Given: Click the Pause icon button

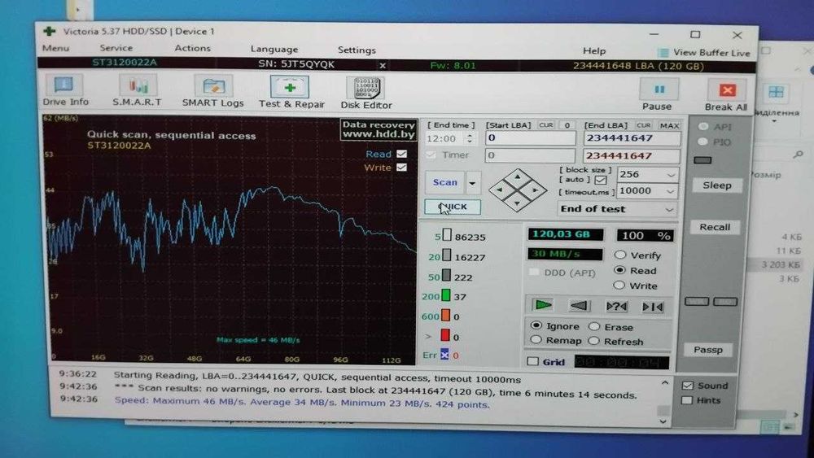Looking at the screenshot, I should 659,89.
